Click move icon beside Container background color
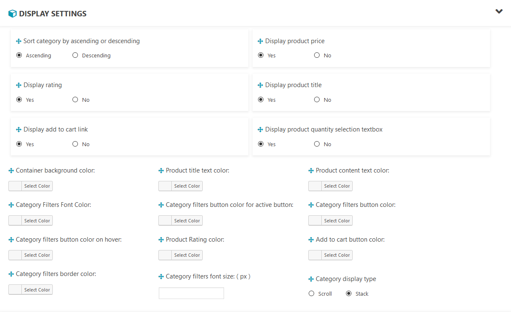 pos(11,171)
